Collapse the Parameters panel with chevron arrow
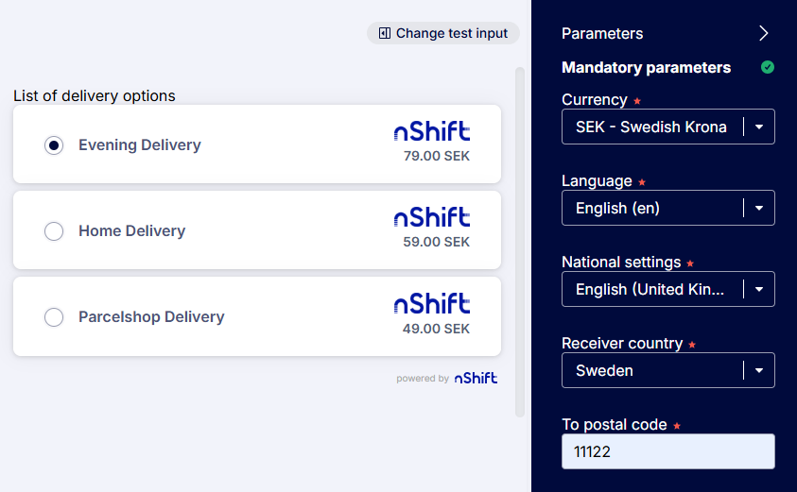 (764, 33)
